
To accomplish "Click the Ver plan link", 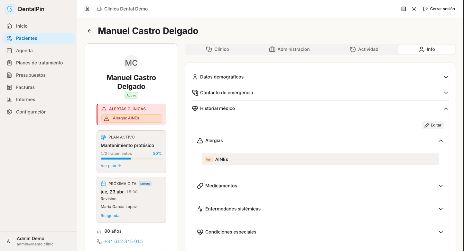I will 111,166.
